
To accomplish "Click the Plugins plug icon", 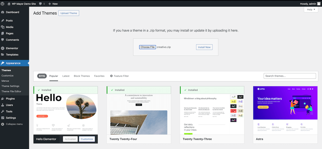I will [3, 99].
